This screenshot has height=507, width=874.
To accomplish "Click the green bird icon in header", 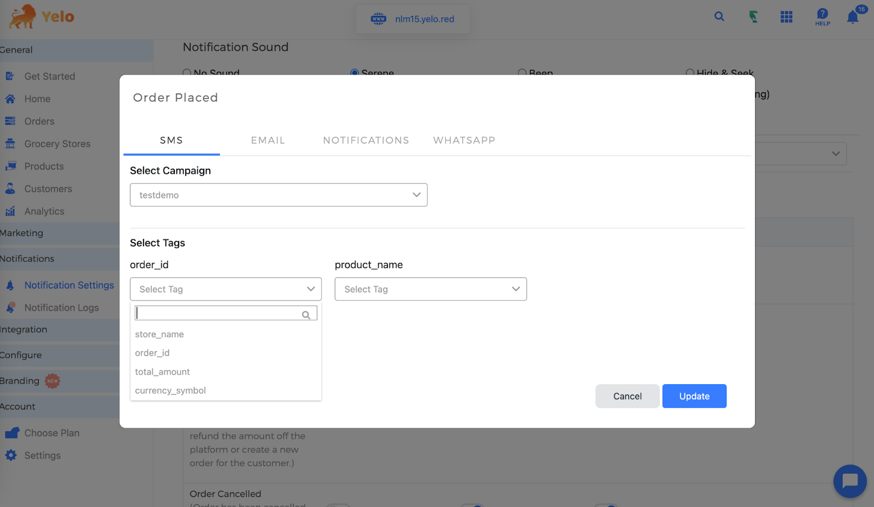I will point(753,17).
